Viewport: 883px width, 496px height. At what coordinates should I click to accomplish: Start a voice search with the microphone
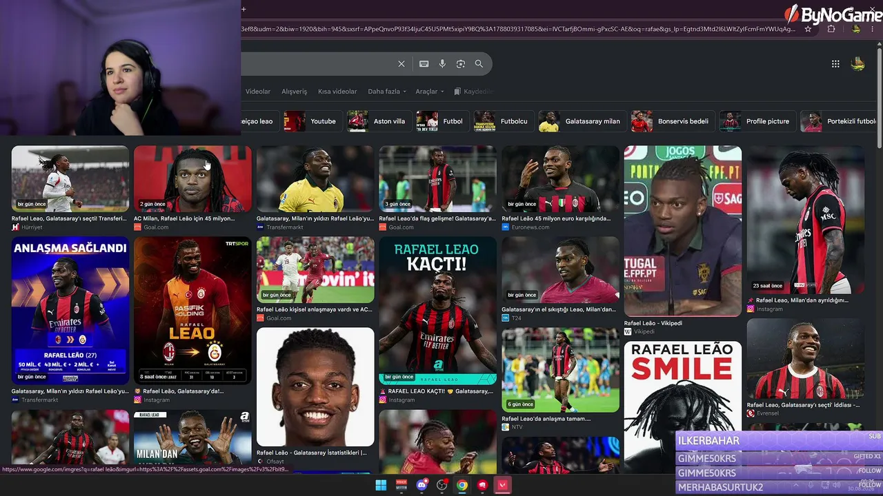coord(442,64)
